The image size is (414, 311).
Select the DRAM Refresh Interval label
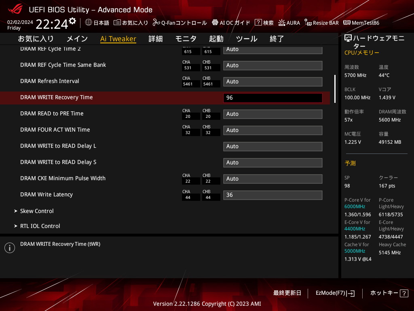coord(50,81)
